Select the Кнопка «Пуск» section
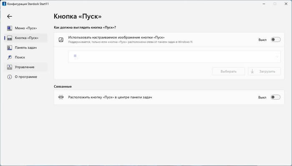The height and width of the screenshot is (166, 292). (x=26, y=38)
